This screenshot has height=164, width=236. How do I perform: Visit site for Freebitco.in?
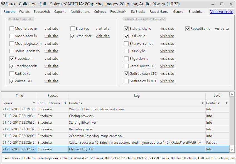(x=51, y=59)
